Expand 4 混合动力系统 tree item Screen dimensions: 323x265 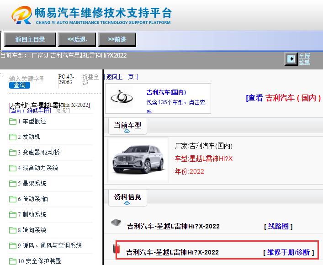[x=38, y=168]
